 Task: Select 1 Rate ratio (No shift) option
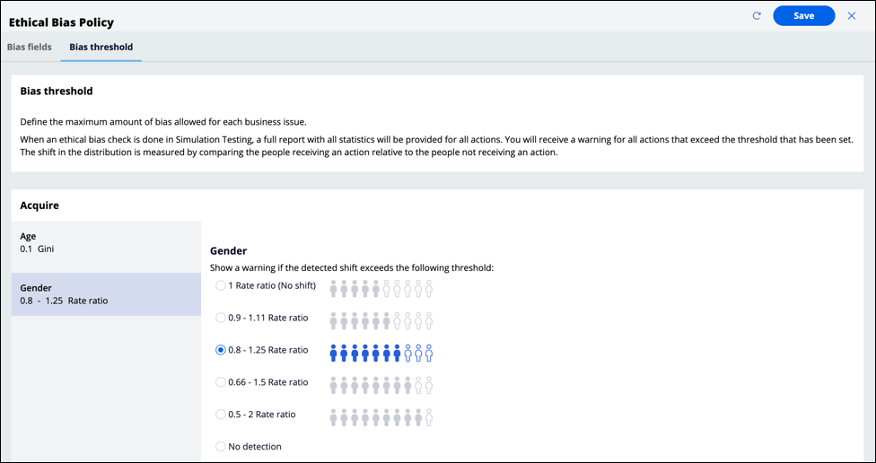(x=221, y=286)
